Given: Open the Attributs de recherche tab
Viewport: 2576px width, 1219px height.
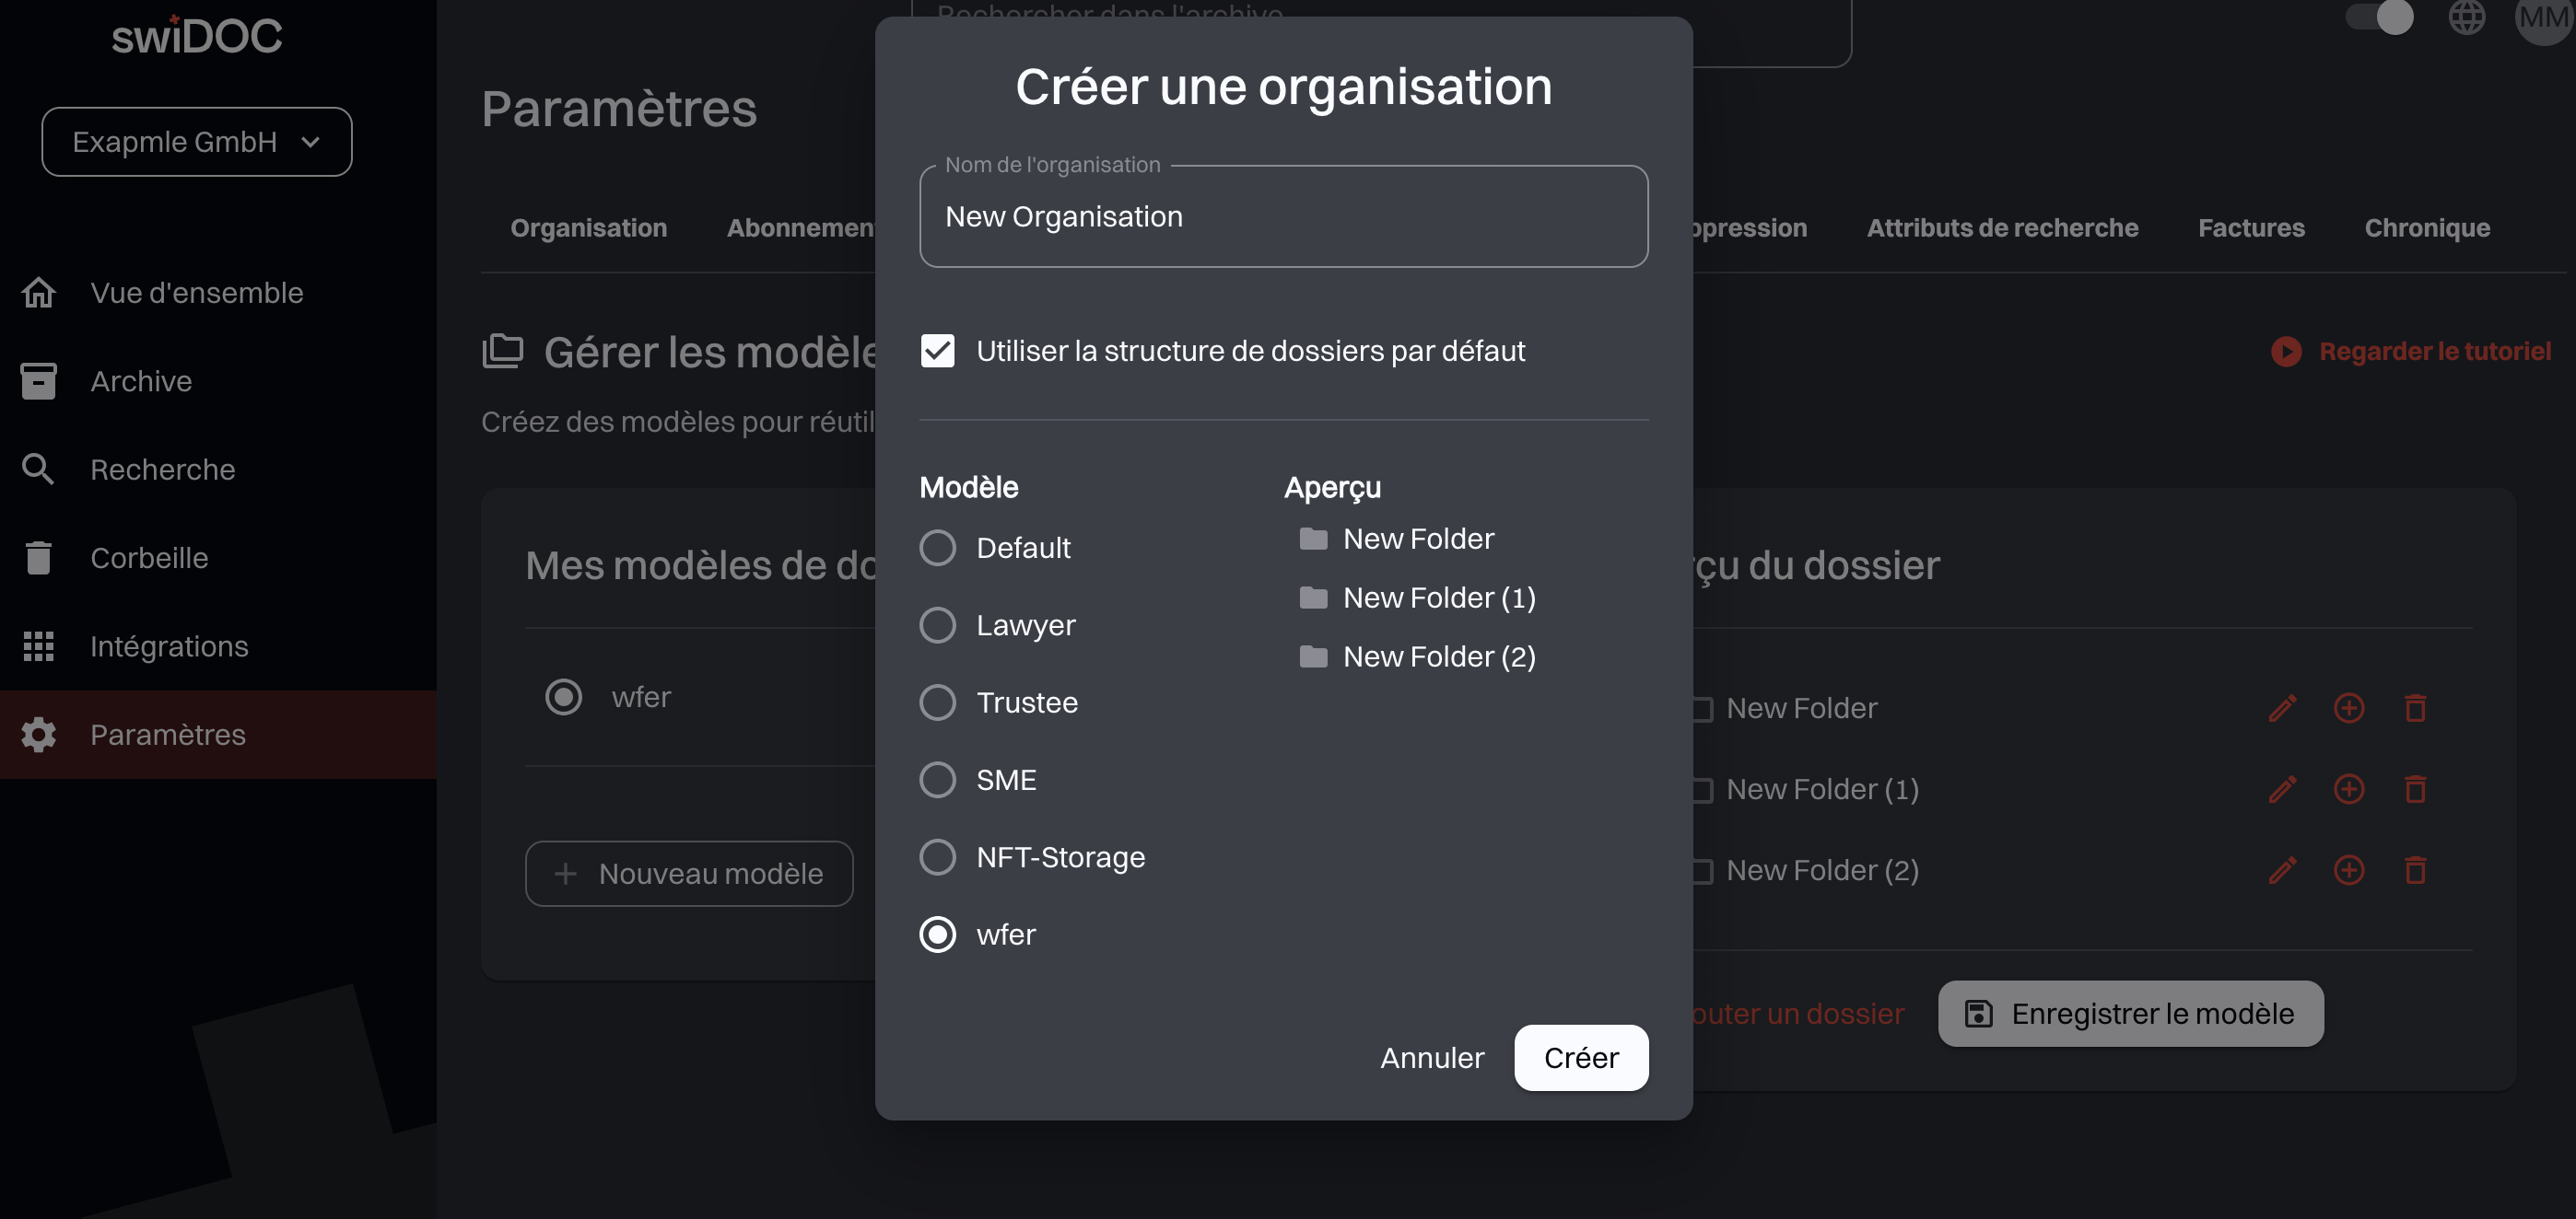Looking at the screenshot, I should click(2002, 227).
